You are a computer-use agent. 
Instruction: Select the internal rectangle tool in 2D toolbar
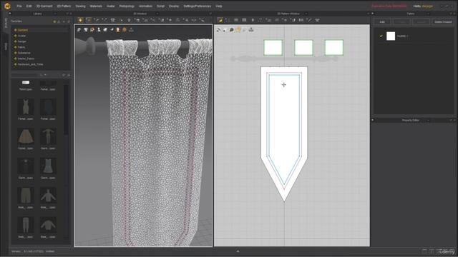(244, 20)
